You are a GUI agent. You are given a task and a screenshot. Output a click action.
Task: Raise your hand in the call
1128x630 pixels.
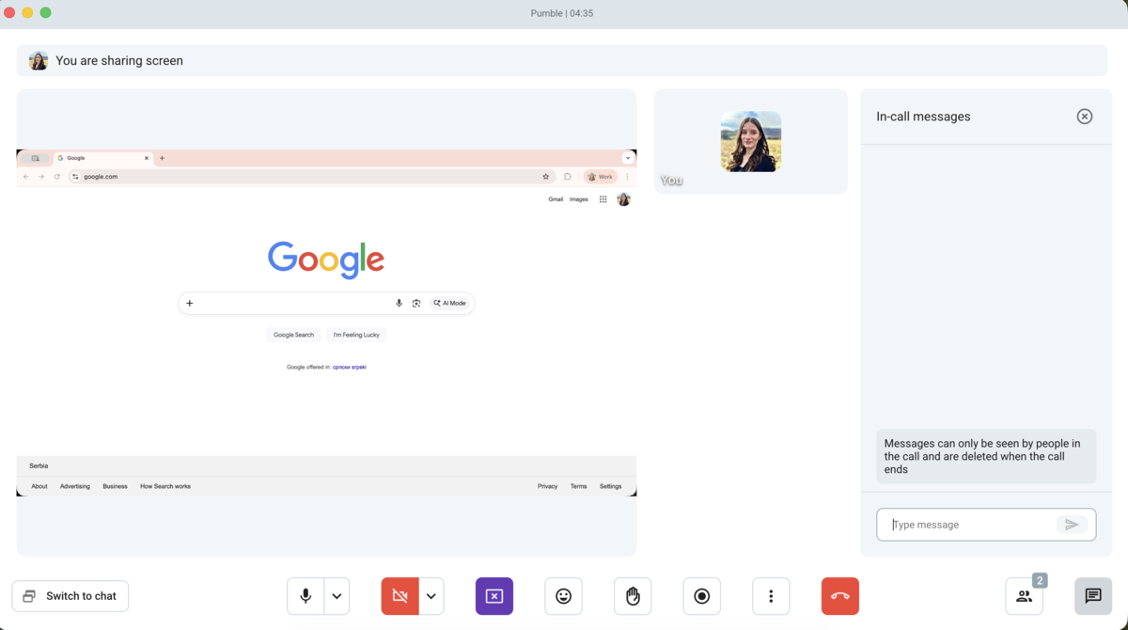tap(633, 596)
